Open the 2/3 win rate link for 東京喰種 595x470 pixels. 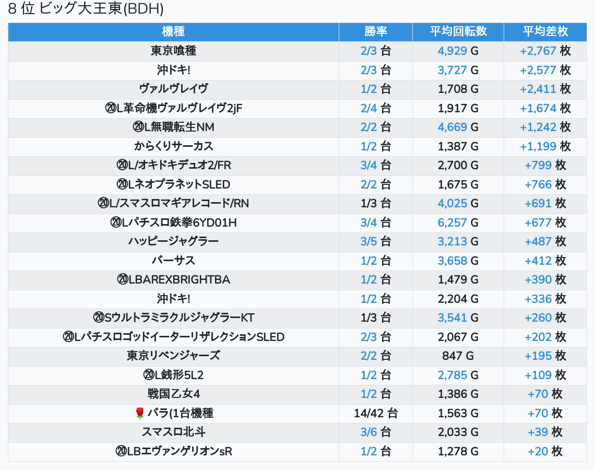368,51
